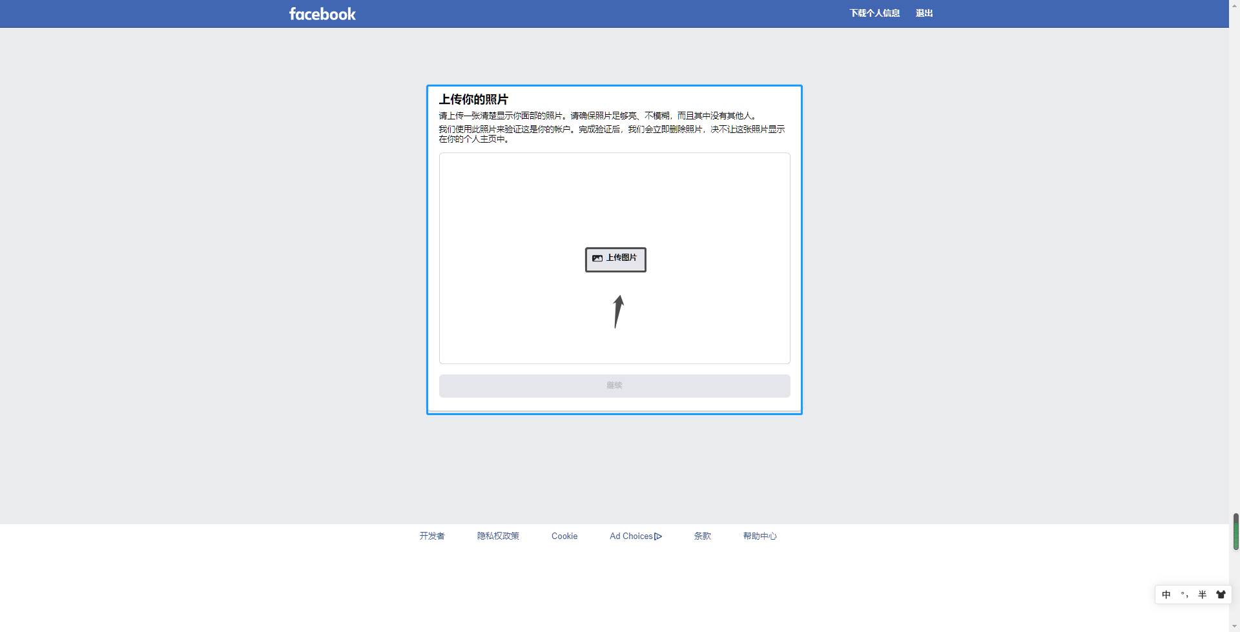
Task: Click 退出 to log out
Action: point(924,13)
